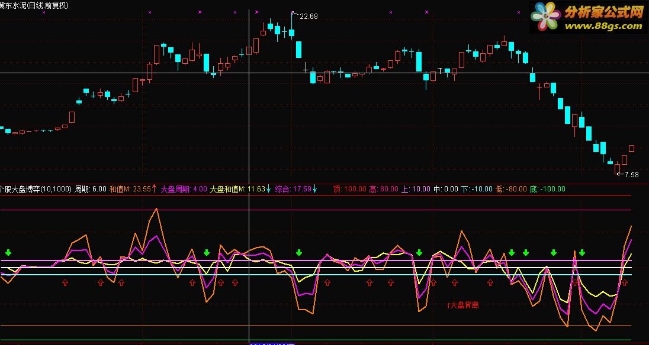Click the 高: 80.00 level label

(x=384, y=189)
